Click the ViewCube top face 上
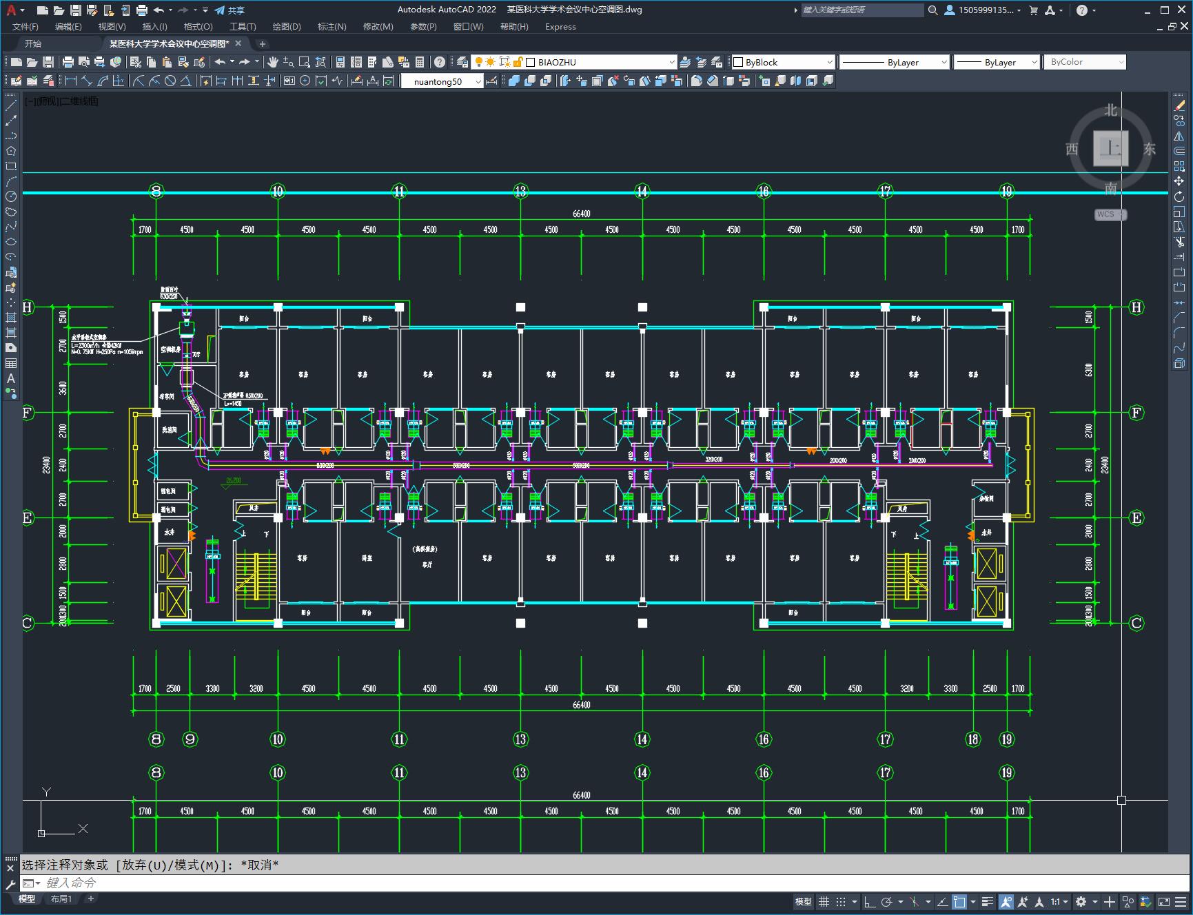 pyautogui.click(x=1110, y=148)
